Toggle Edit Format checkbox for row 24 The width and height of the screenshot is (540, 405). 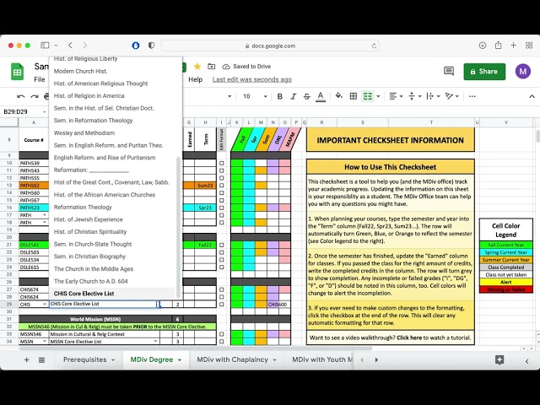pos(221,267)
